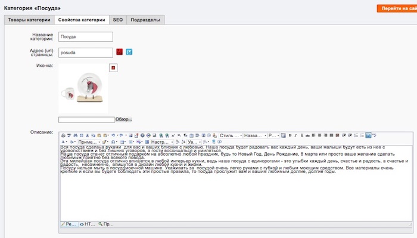Click the print icon in editor toolbar
Screen dimensions: 417x238
coord(63,135)
